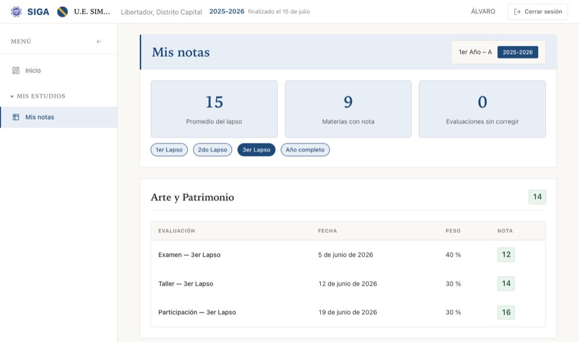Open Mis notas in the sidebar
This screenshot has height=342, width=579.
click(x=58, y=117)
